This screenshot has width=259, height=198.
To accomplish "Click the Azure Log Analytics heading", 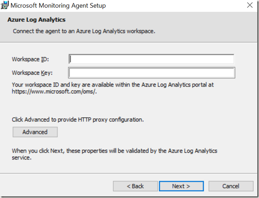I will point(37,20).
